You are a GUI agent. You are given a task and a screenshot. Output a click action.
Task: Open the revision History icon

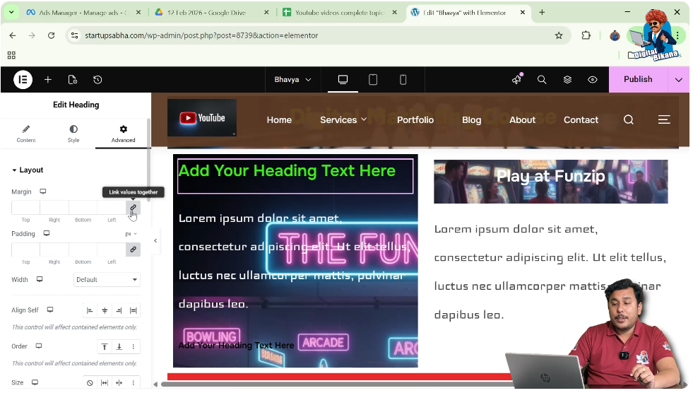[x=97, y=80]
